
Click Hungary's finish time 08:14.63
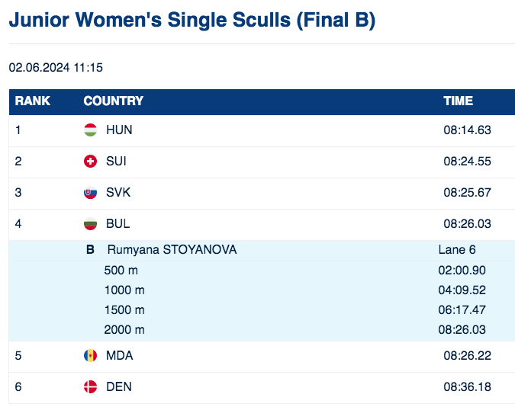click(467, 130)
